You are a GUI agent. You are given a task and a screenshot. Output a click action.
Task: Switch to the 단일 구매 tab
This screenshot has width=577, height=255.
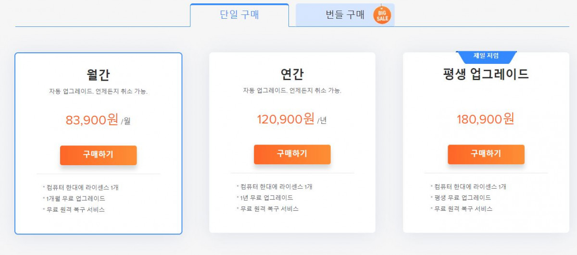(x=239, y=15)
